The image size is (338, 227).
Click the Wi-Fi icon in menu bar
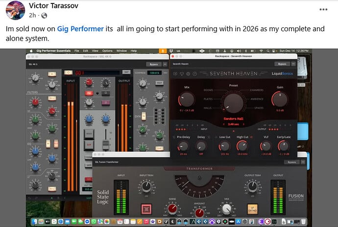261,51
